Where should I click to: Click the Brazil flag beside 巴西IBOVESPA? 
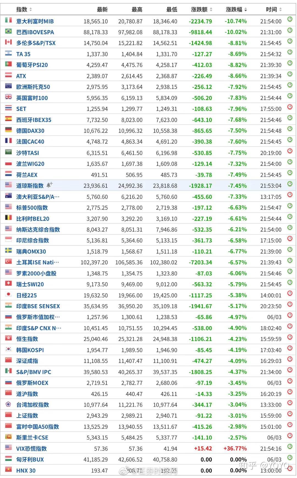[9, 31]
